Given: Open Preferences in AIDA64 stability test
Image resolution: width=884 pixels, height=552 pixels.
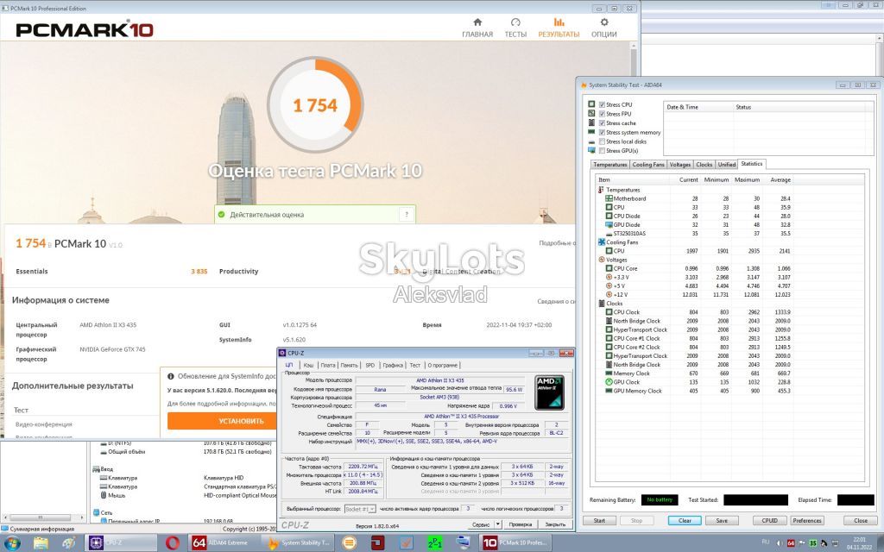Looking at the screenshot, I should [807, 520].
